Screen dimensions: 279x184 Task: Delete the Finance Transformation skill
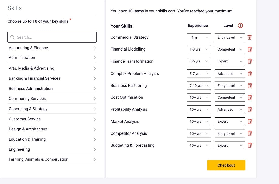(x=250, y=61)
